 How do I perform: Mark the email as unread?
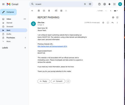pyautogui.click(x=56, y=11)
